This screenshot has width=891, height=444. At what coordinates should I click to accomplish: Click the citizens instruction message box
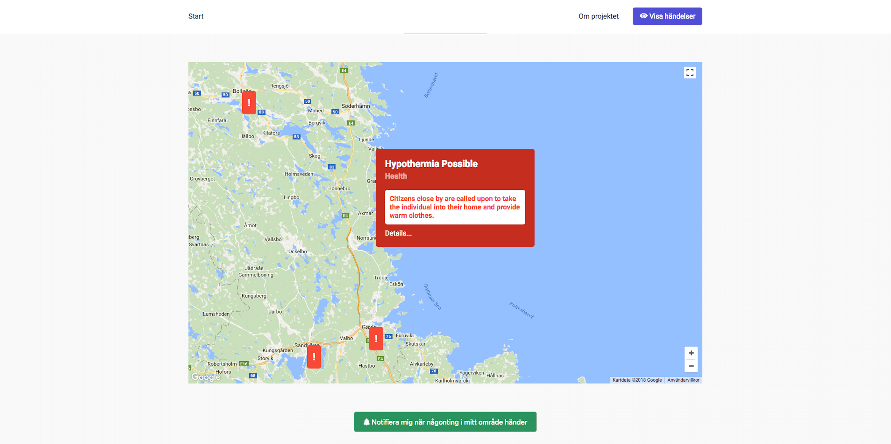coord(455,207)
